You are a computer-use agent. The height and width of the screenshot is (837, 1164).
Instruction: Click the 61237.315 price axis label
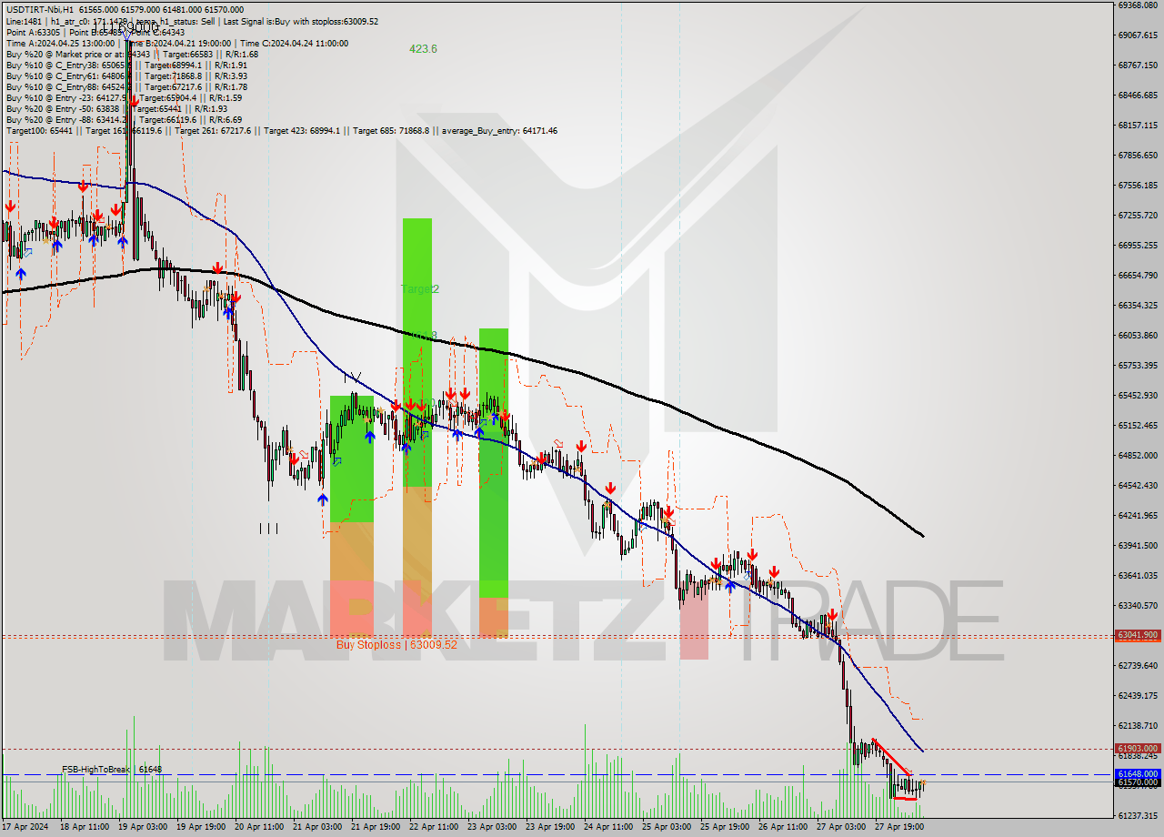pyautogui.click(x=1138, y=815)
